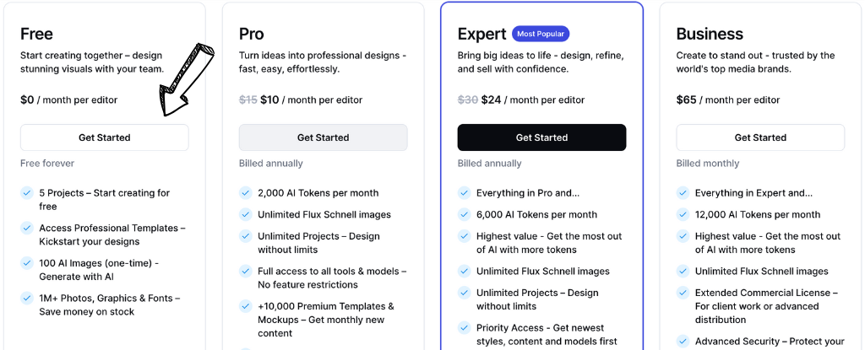Click the Pro plan heading
This screenshot has height=350, width=865.
coord(252,34)
